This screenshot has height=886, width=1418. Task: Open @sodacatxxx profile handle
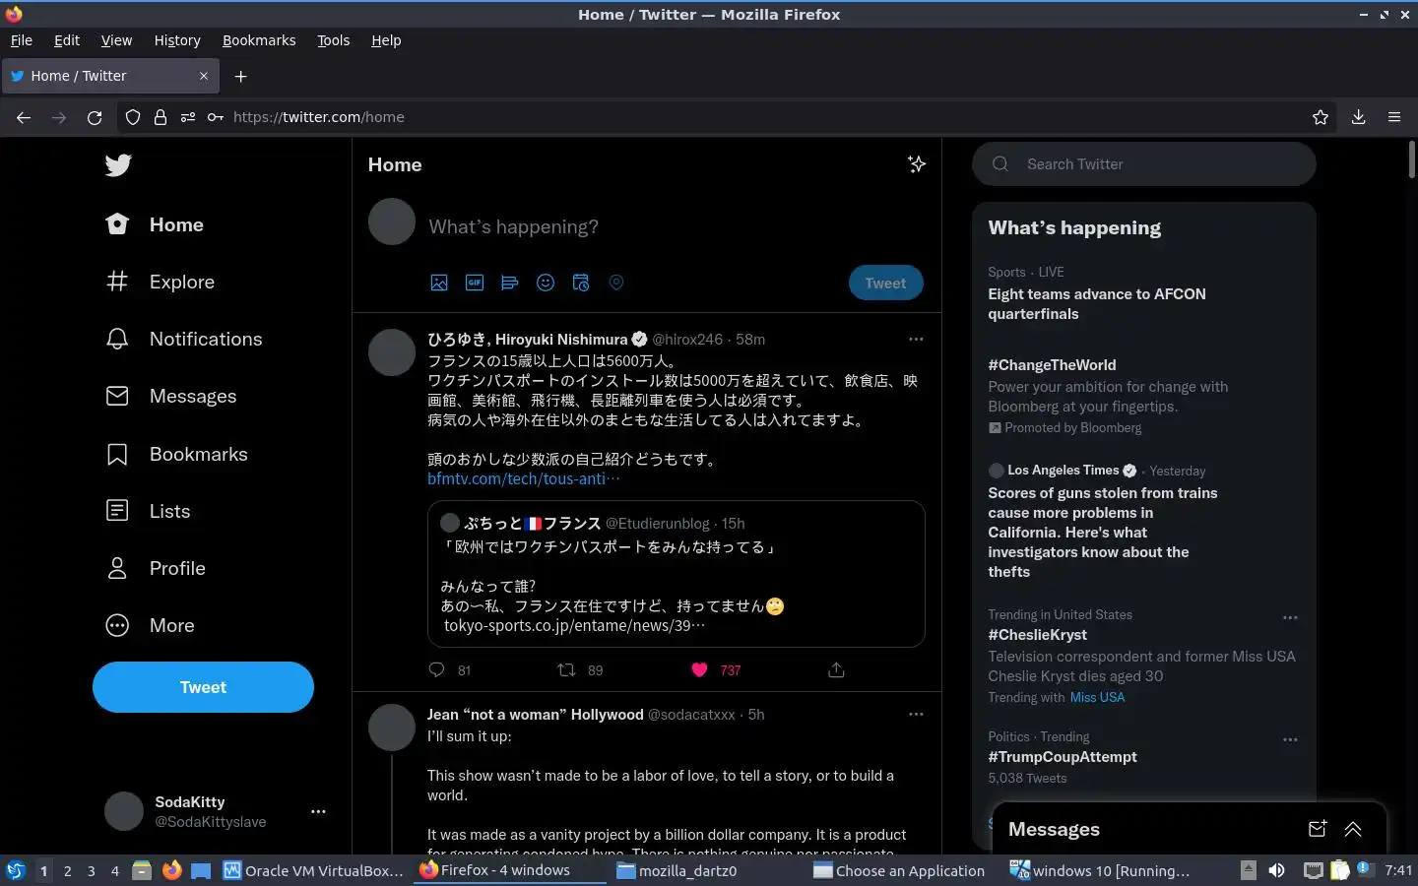(691, 715)
